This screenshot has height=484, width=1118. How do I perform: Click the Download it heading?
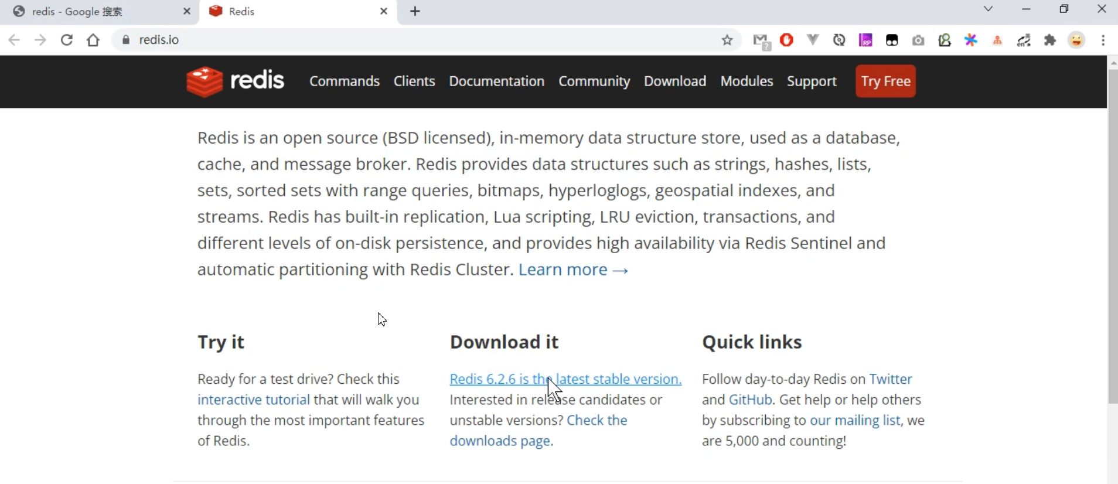[504, 342]
